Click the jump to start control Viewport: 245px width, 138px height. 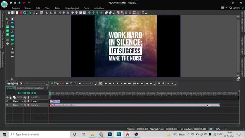pyautogui.click(x=106, y=84)
